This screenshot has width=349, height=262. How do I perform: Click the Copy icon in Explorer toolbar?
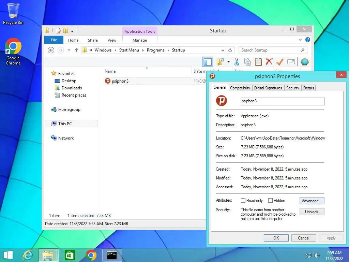tap(247, 62)
